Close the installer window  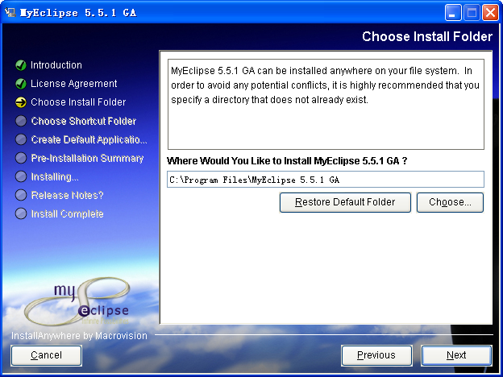(490, 13)
